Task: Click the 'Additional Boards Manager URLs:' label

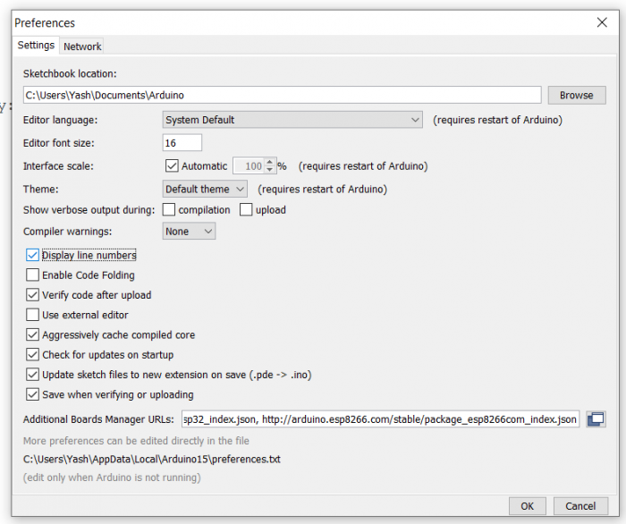Action: point(98,419)
